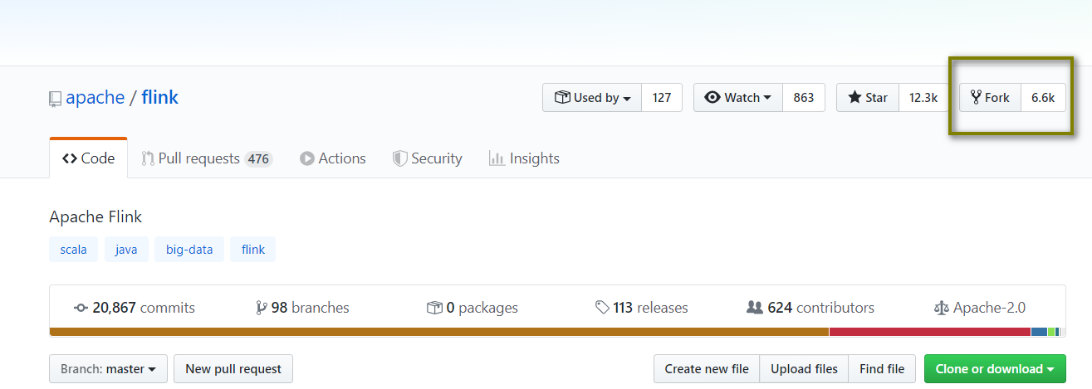Expand the Clone or download menu
The image size is (1092, 389).
point(995,369)
